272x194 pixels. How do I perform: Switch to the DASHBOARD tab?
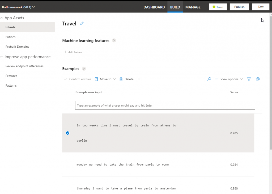coord(154,7)
